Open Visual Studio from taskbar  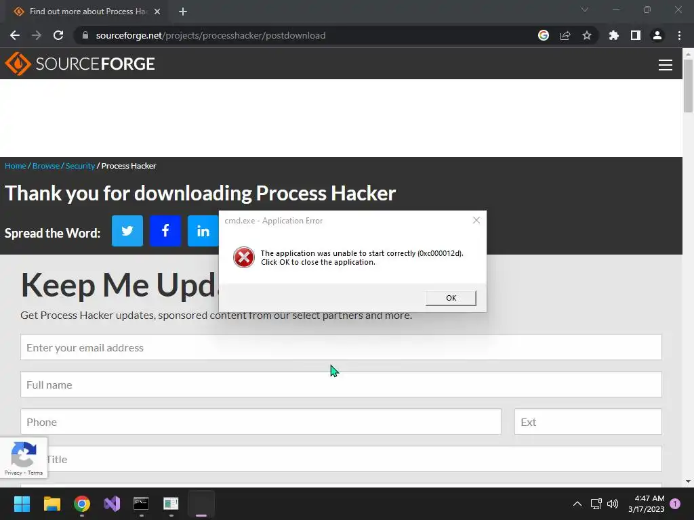click(112, 504)
